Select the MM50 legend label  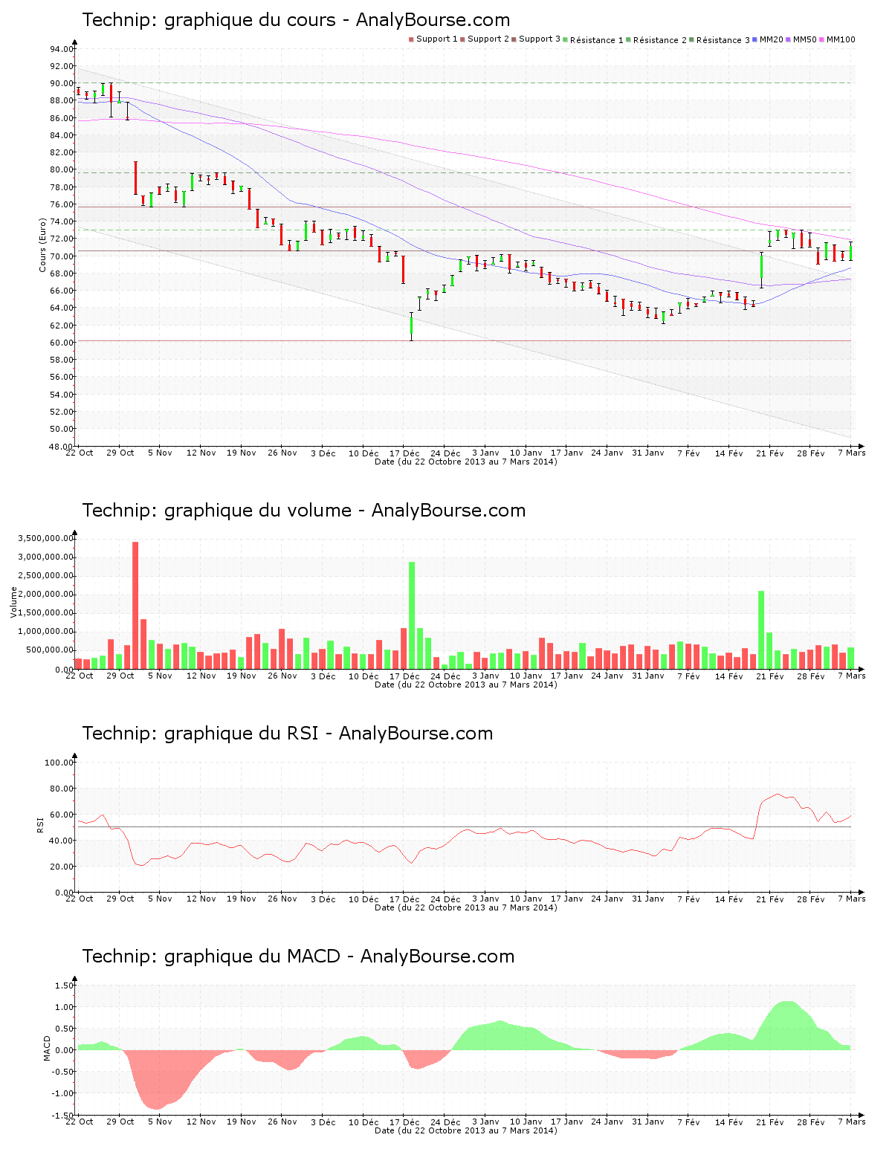tap(804, 39)
